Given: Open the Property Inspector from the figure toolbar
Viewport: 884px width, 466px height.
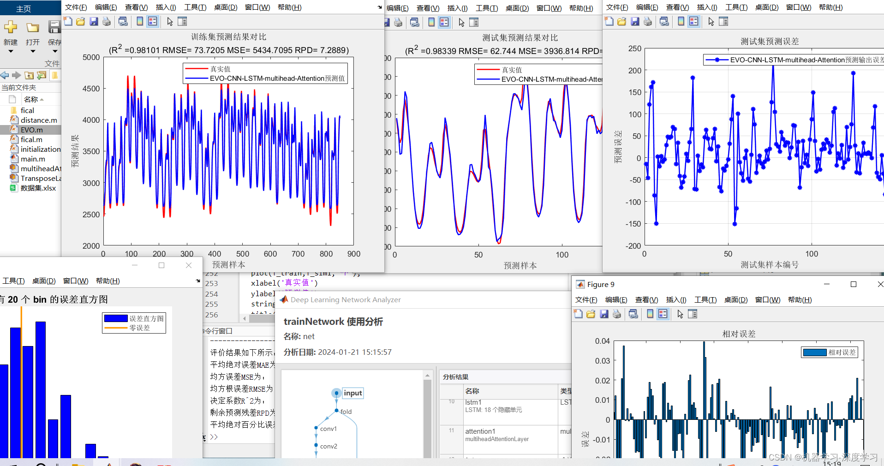Looking at the screenshot, I should [x=183, y=21].
